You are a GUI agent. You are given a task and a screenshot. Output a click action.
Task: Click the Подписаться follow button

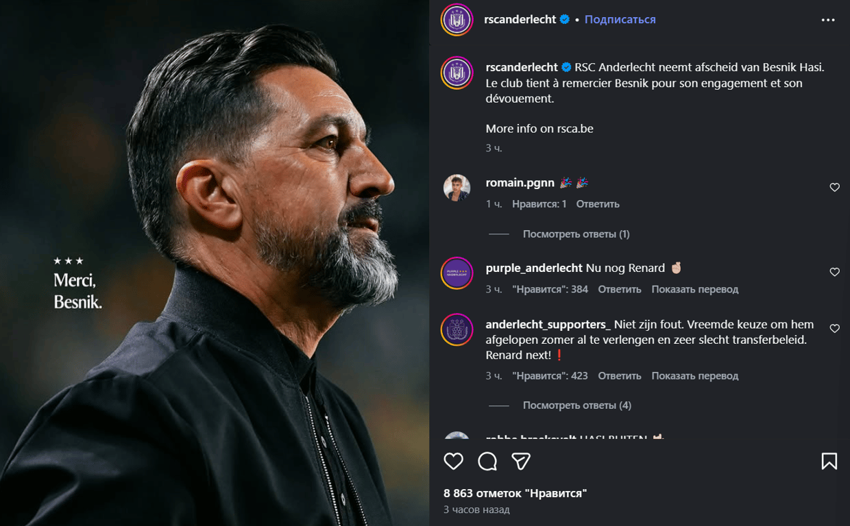click(620, 20)
